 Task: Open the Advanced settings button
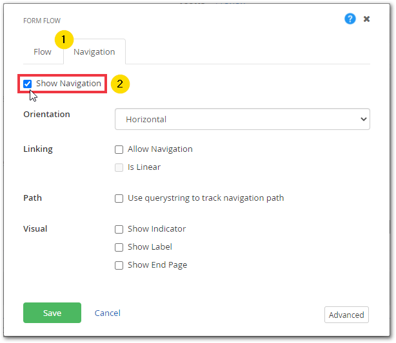tap(346, 315)
